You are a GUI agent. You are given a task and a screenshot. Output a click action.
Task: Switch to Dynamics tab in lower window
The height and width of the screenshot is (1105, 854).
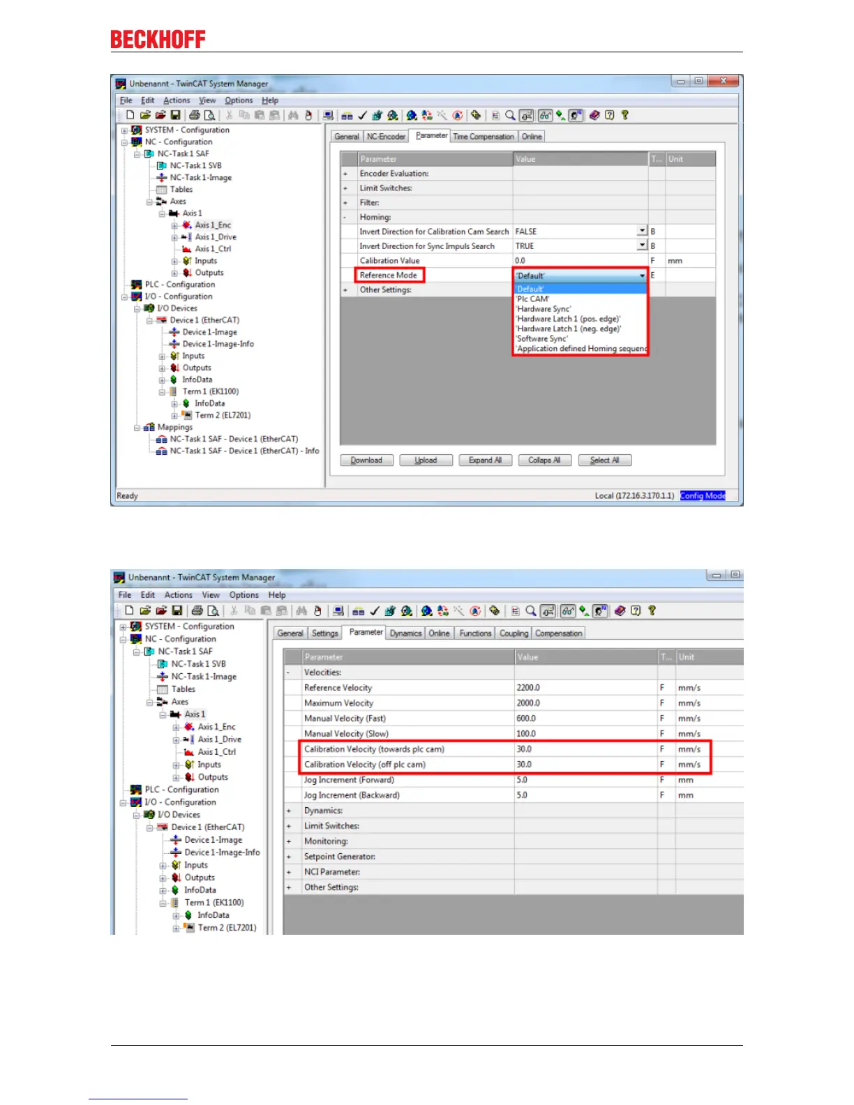tap(406, 633)
